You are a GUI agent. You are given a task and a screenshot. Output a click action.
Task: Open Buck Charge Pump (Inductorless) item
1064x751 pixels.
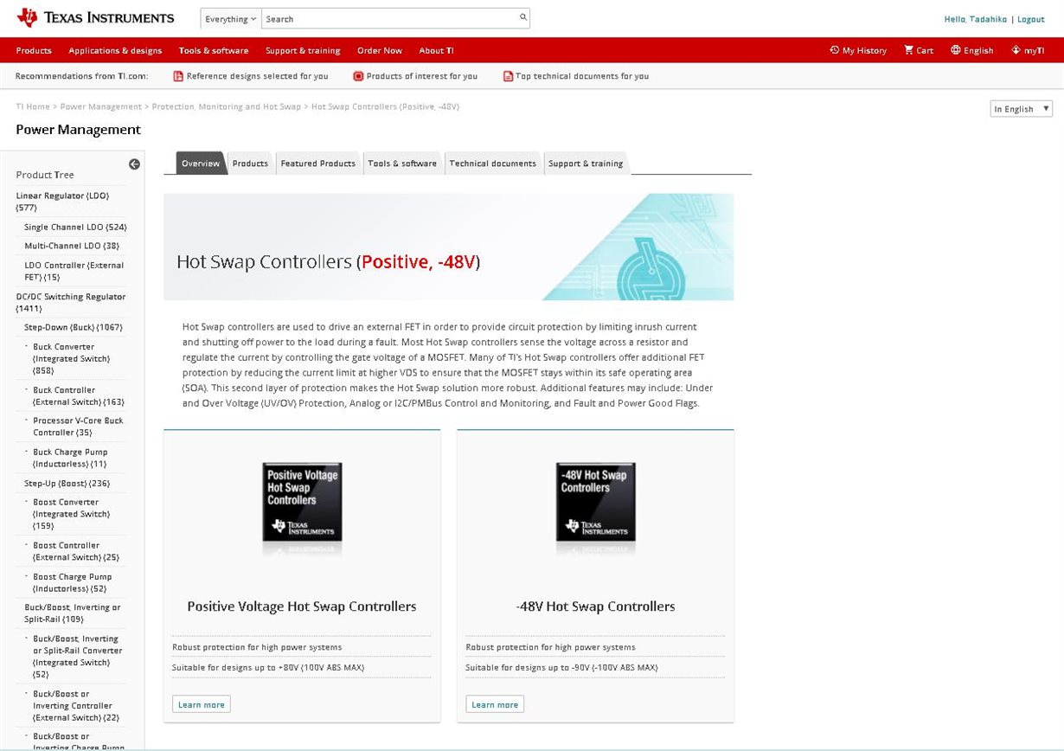point(71,458)
